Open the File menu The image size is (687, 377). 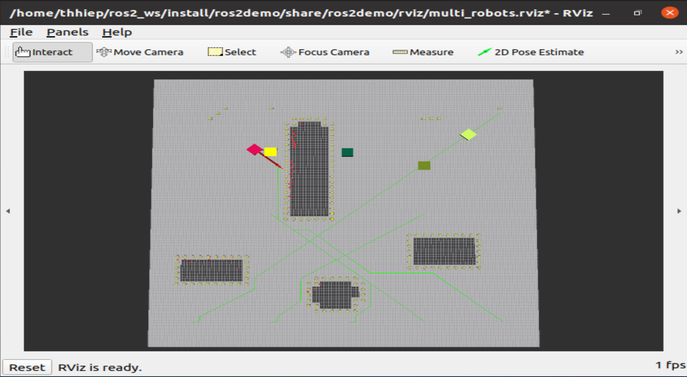click(21, 32)
